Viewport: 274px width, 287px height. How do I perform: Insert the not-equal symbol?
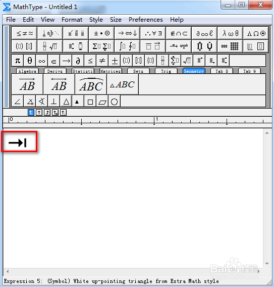[102, 61]
